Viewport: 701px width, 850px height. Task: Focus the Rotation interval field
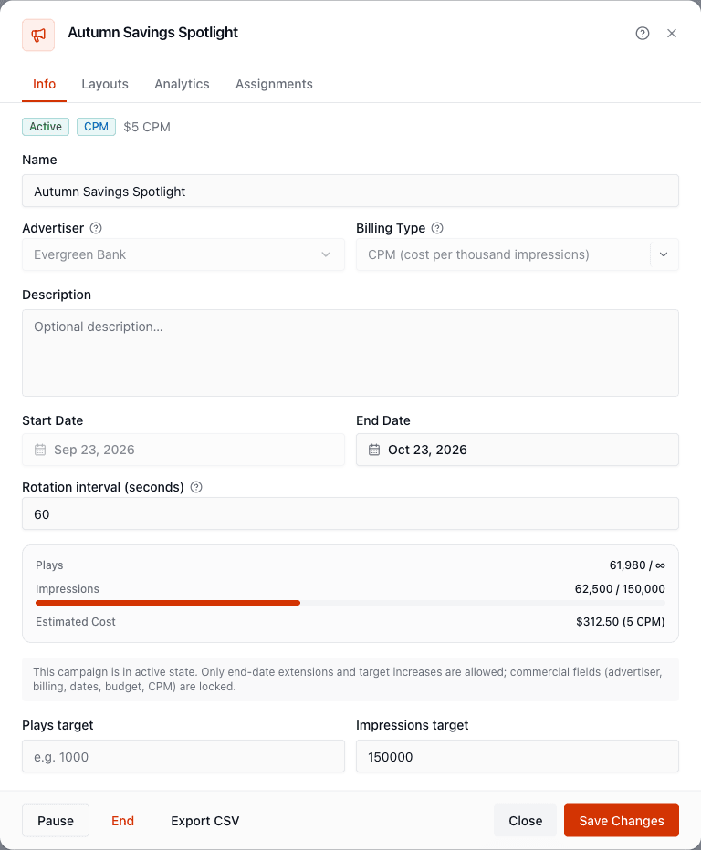pyautogui.click(x=350, y=513)
